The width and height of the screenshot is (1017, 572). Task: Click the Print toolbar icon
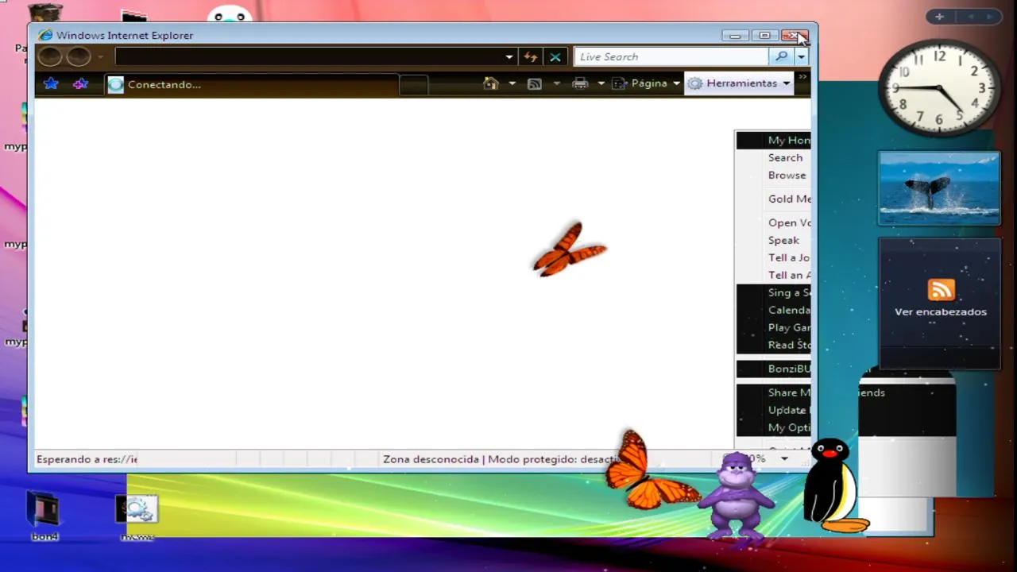tap(580, 83)
